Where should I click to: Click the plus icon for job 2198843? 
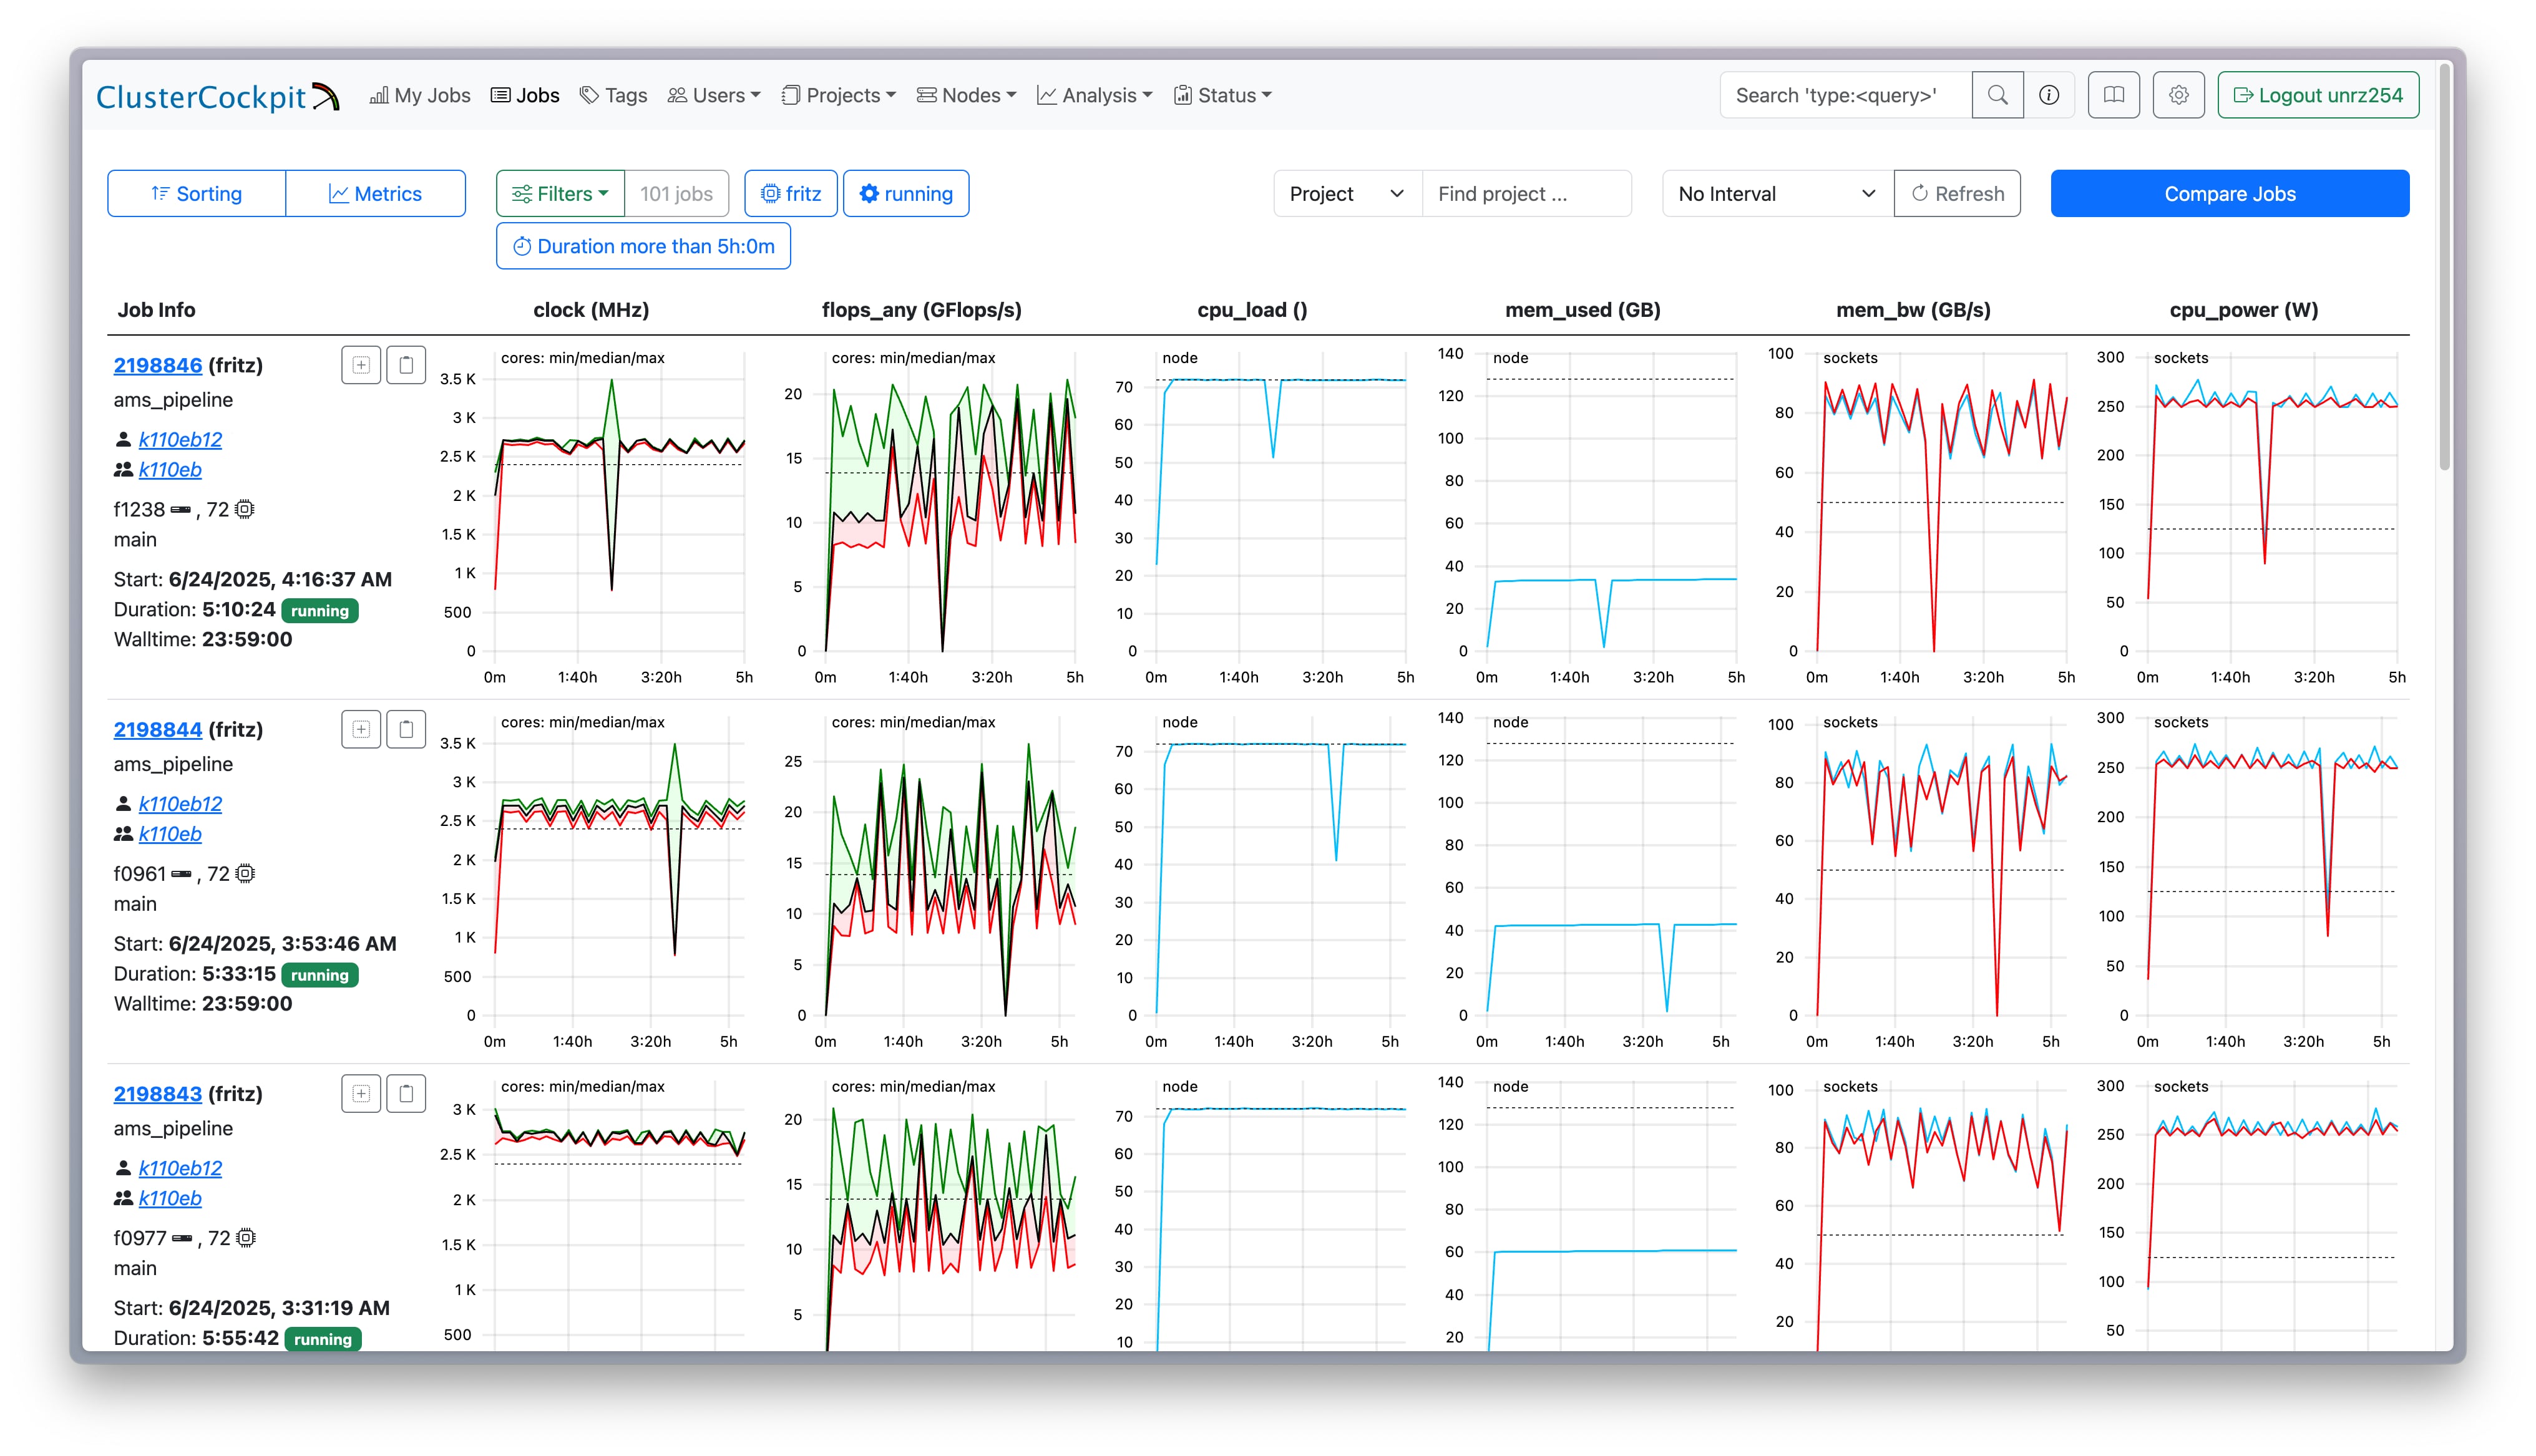(361, 1094)
